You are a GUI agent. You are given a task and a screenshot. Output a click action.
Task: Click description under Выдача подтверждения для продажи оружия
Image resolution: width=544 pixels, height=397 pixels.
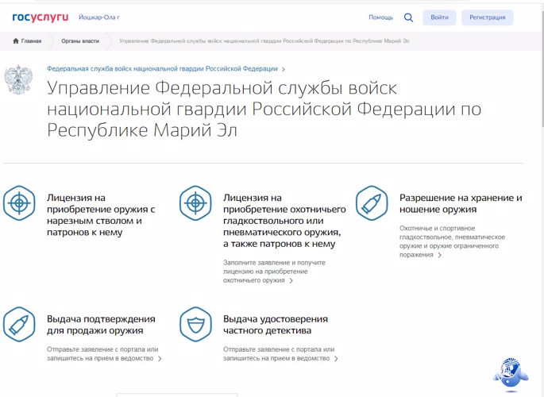(x=102, y=353)
